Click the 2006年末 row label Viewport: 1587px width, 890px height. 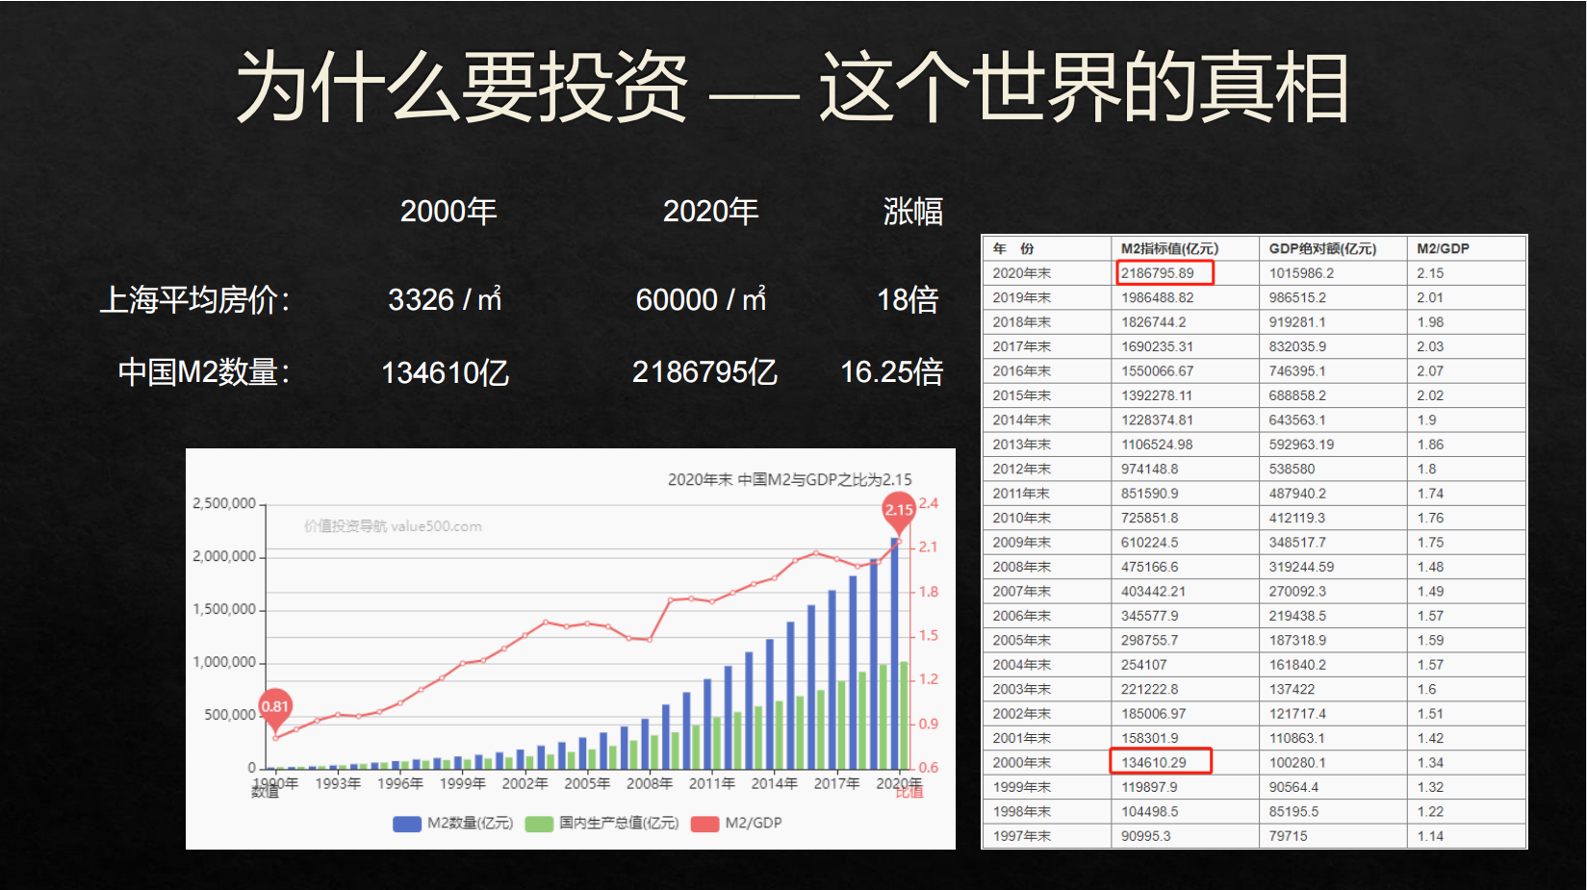click(1022, 616)
